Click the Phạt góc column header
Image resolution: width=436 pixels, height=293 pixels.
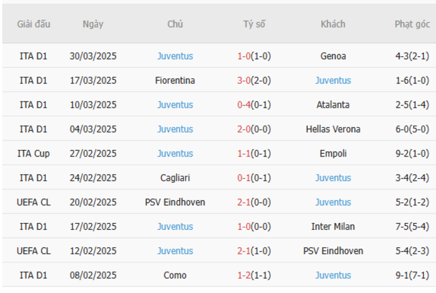pos(412,24)
